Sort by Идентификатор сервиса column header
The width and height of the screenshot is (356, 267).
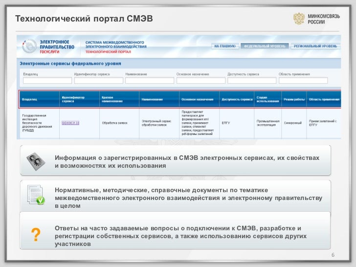point(79,99)
